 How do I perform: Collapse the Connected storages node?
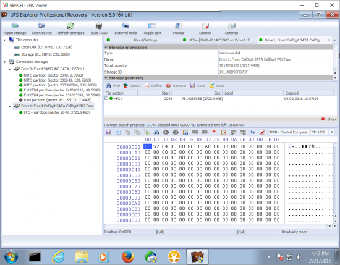(4, 62)
